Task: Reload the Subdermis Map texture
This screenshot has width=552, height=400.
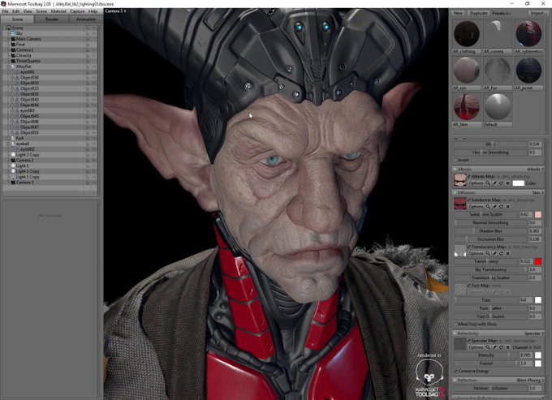Action: [x=502, y=207]
